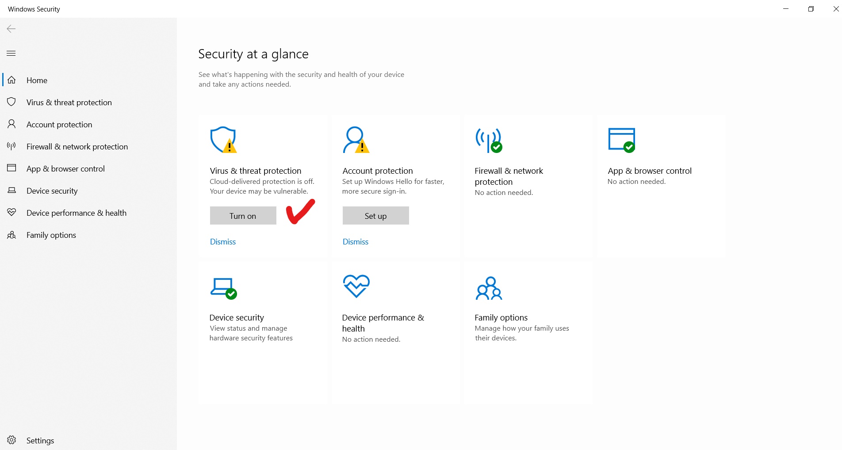Dismiss the Virus & threat protection warning
The width and height of the screenshot is (842, 450).
click(x=223, y=242)
